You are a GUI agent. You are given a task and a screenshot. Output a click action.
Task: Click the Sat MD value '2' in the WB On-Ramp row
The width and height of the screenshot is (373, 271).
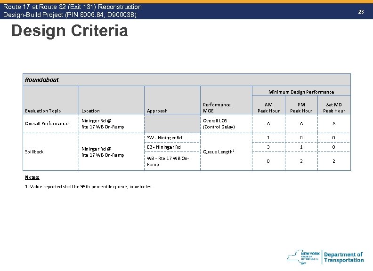(x=334, y=161)
